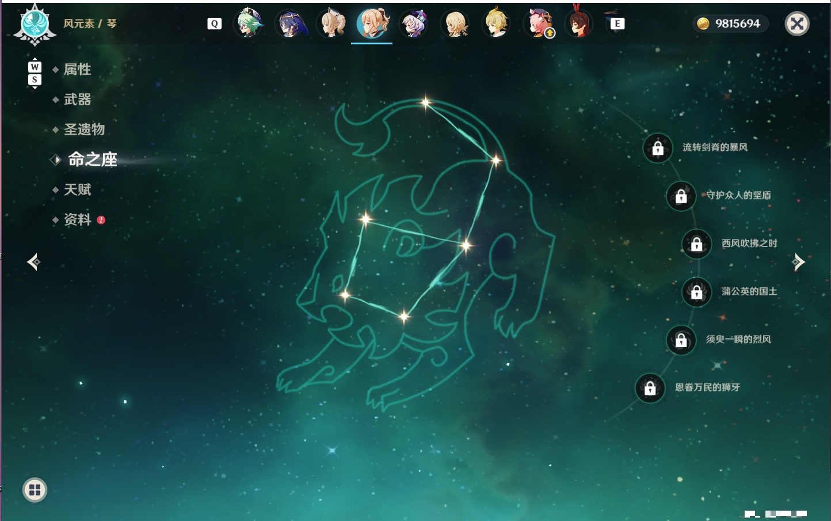This screenshot has height=521, width=831.
Task: Click the 西风吹拂之时 constellation name
Action: [749, 243]
